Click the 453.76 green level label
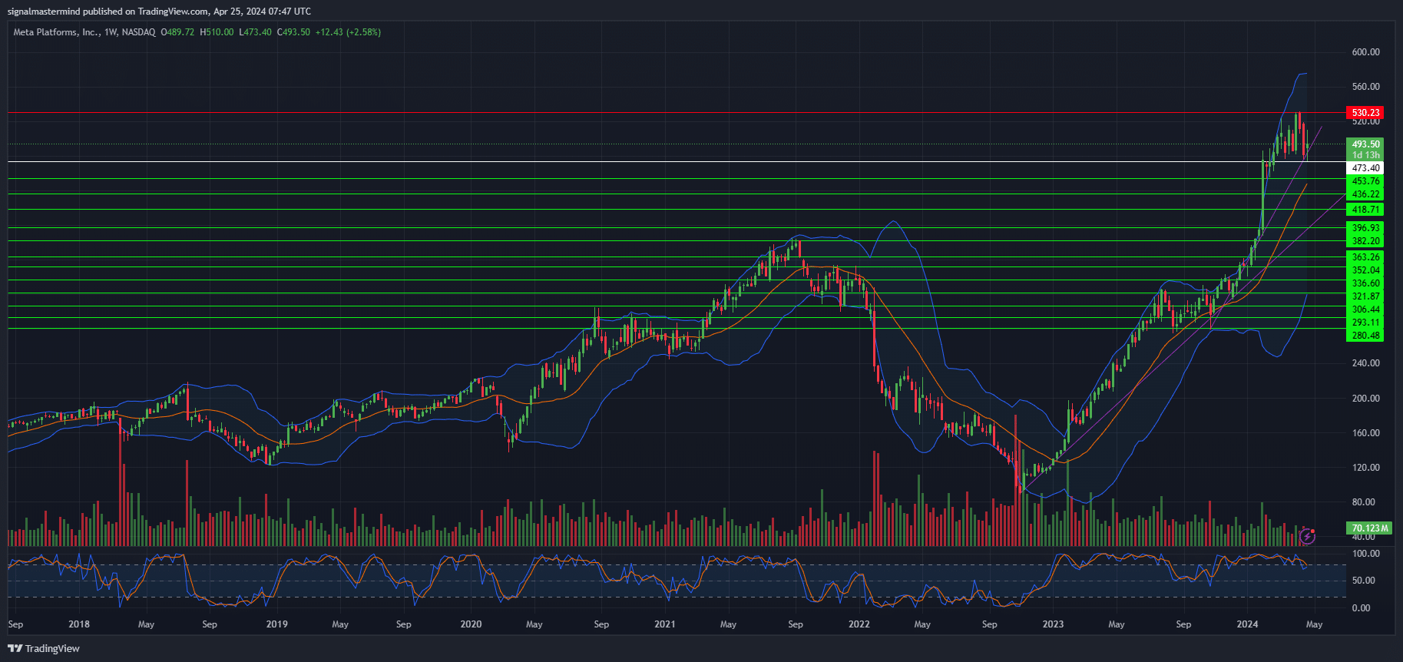The height and width of the screenshot is (662, 1403). [1365, 181]
